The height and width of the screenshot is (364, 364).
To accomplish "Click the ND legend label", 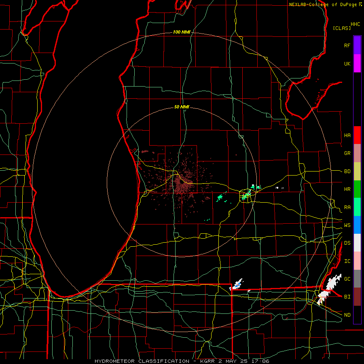I will click(x=347, y=315).
